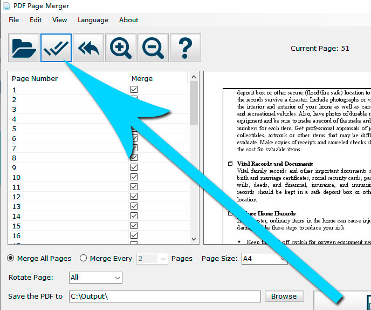The image size is (371, 310).
Task: Zoom in with the magnifier plus icon
Action: pyautogui.click(x=121, y=48)
